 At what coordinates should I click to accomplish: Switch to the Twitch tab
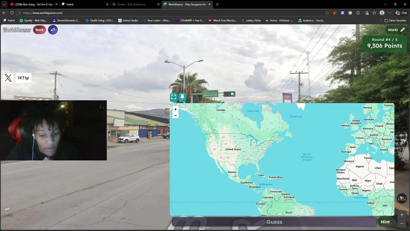tap(85, 4)
